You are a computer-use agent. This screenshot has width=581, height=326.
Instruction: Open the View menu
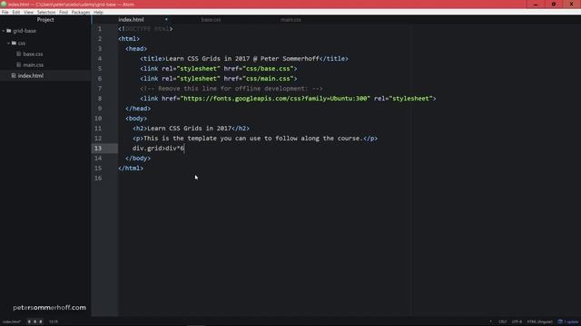(28, 12)
